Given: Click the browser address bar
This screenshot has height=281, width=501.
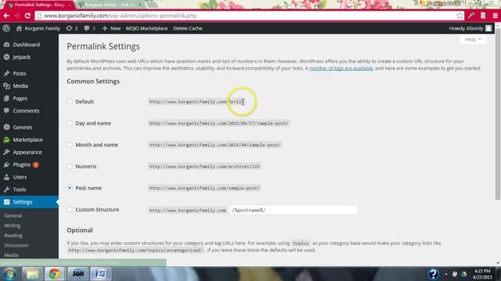Looking at the screenshot, I should (249, 16).
